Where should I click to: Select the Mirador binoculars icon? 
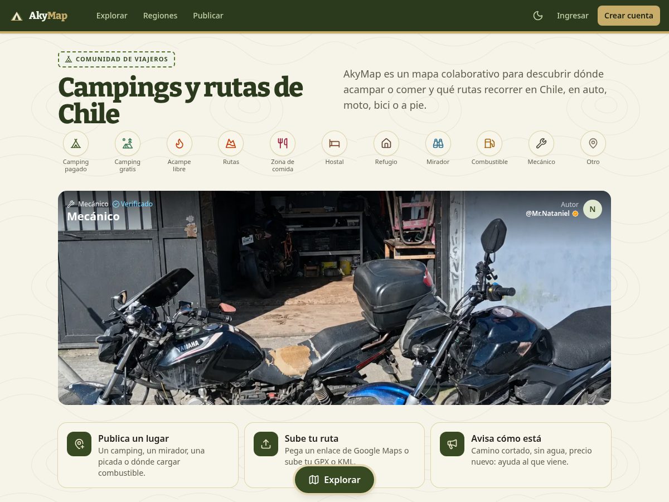[438, 143]
